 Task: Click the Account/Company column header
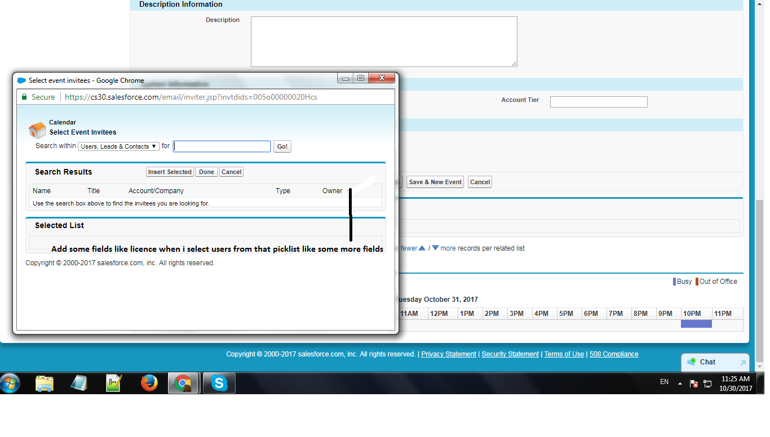coord(156,191)
